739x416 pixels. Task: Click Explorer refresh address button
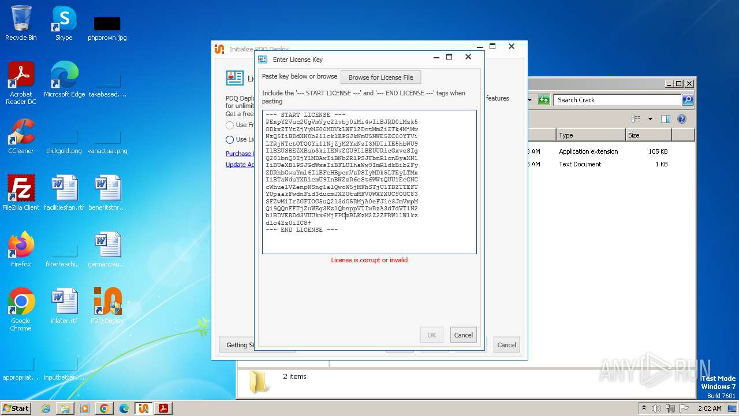pyautogui.click(x=544, y=100)
